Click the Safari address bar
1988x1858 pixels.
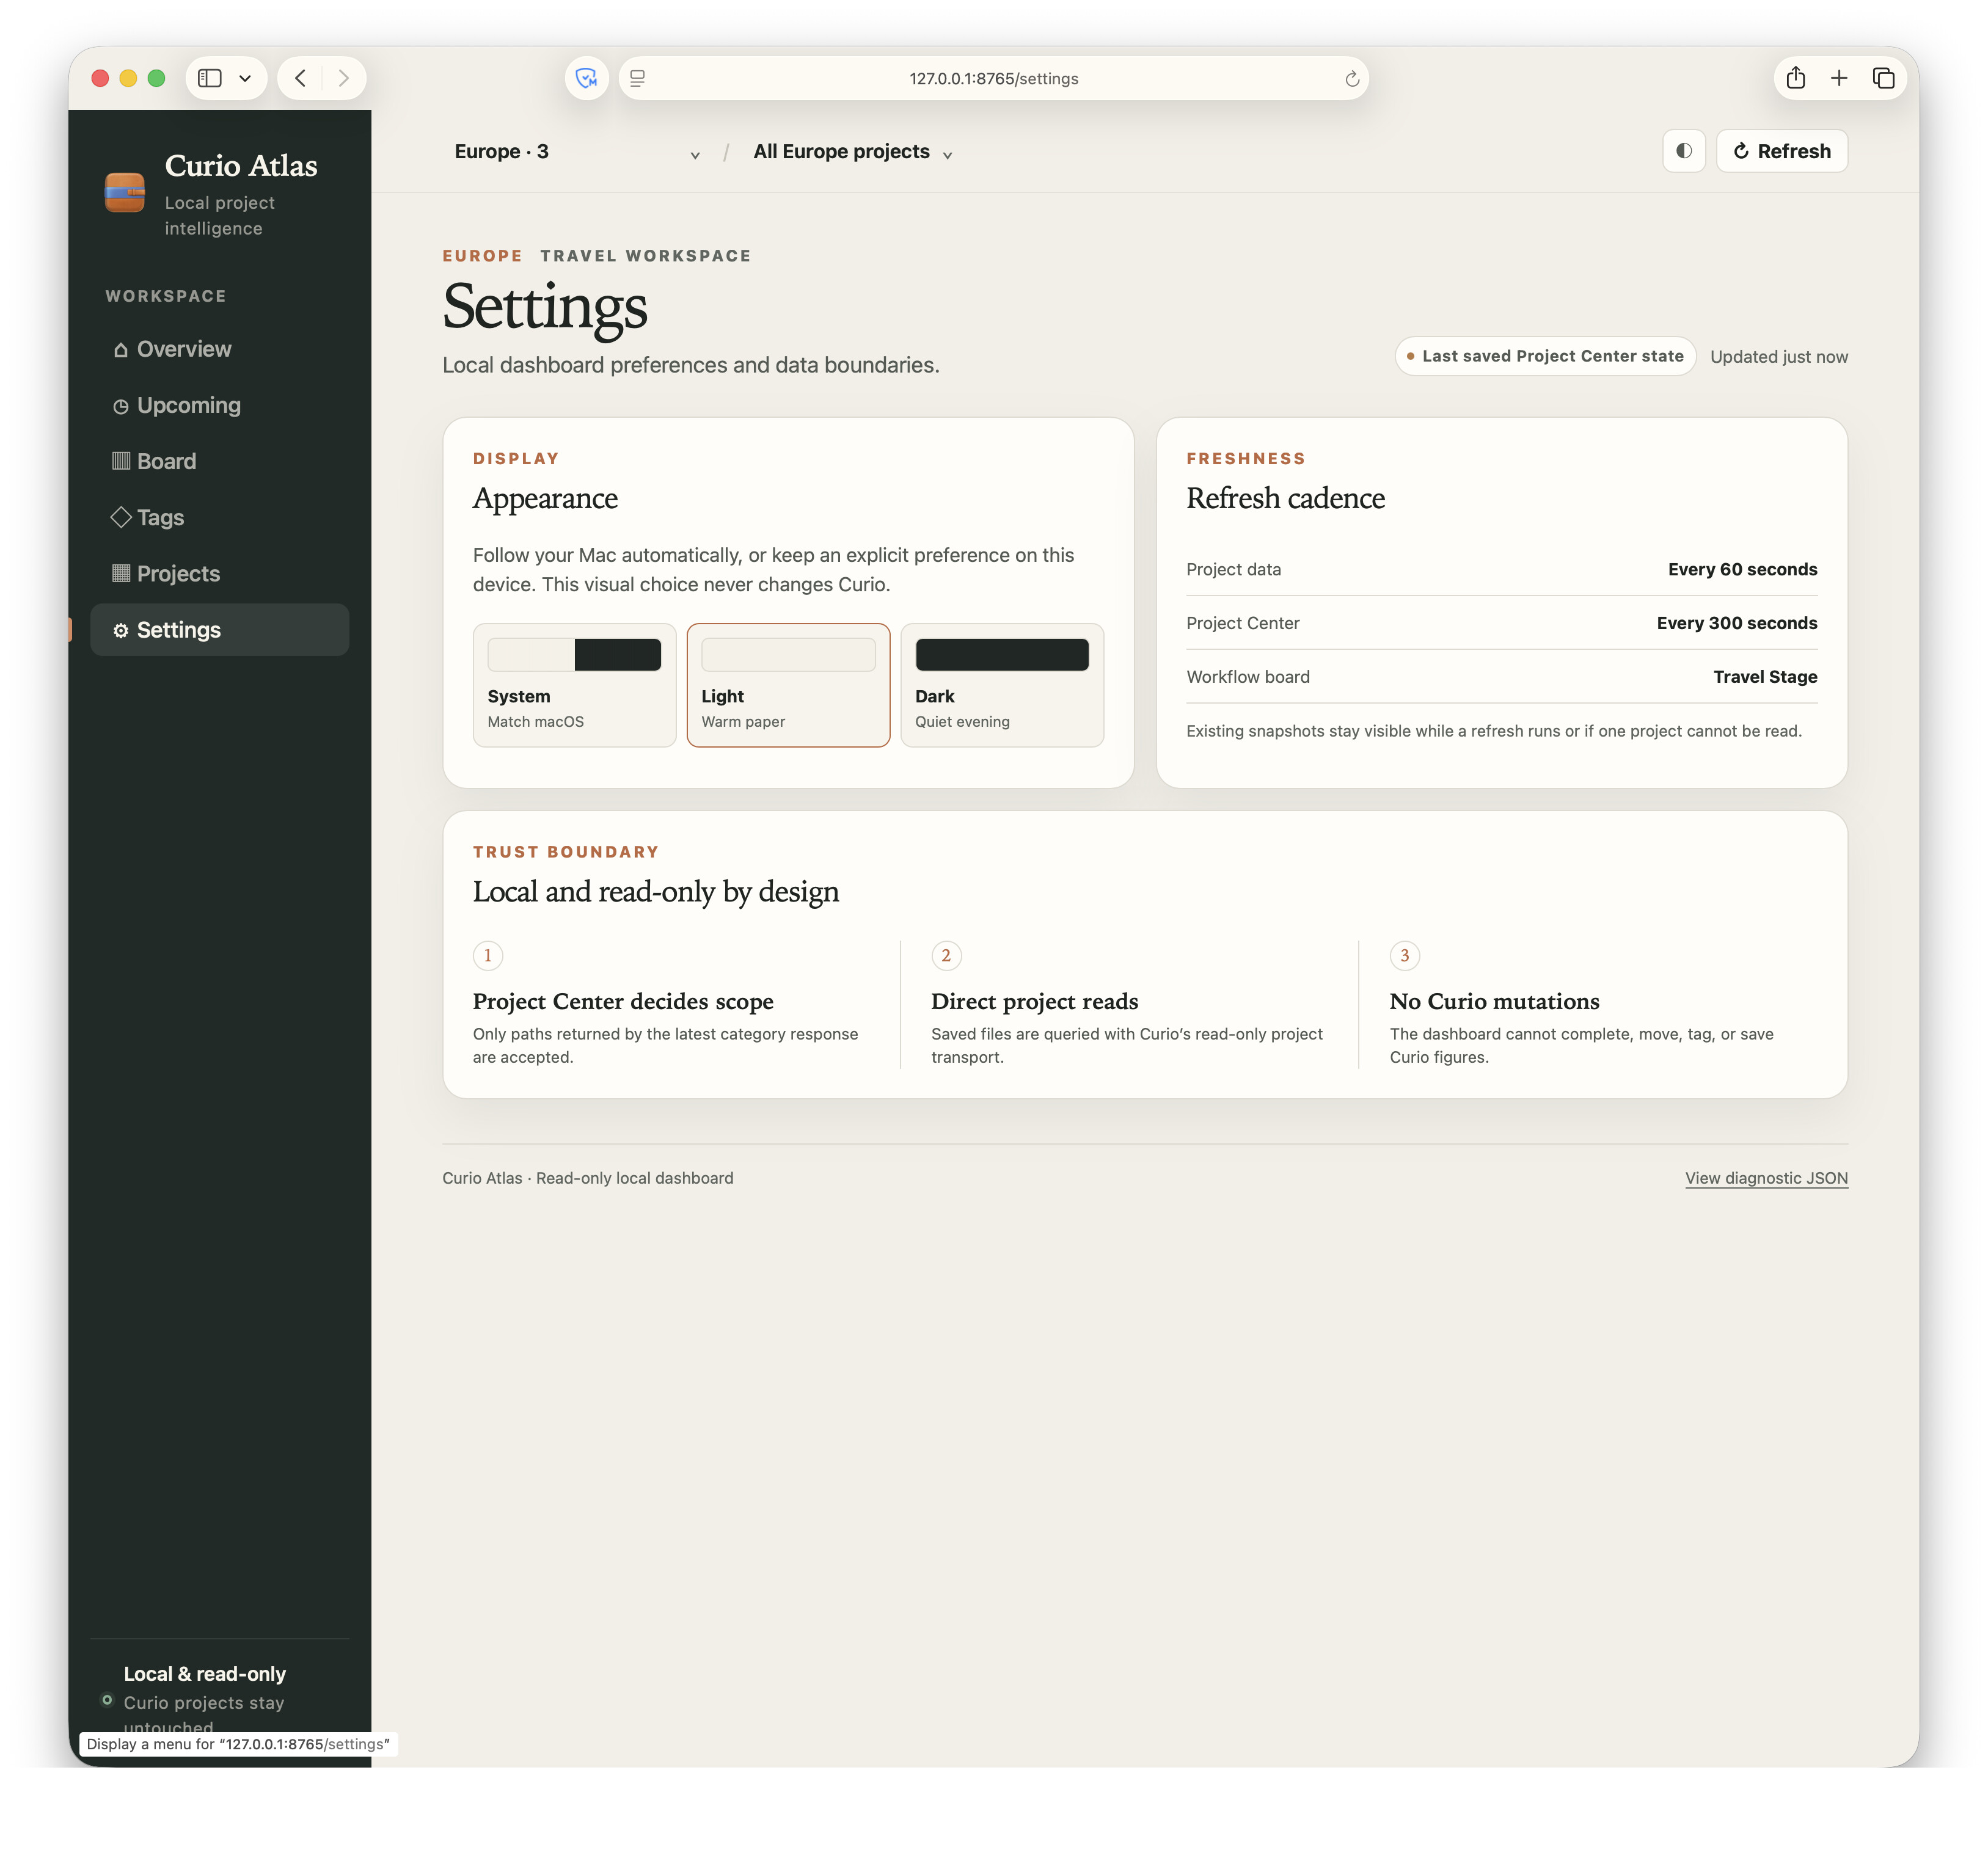pyautogui.click(x=993, y=78)
